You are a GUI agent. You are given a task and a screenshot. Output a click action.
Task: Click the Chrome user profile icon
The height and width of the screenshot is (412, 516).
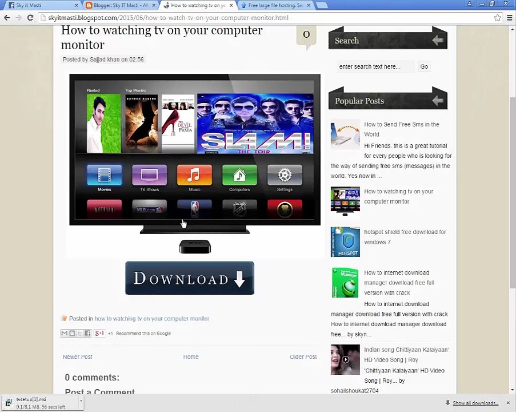pos(470,3)
